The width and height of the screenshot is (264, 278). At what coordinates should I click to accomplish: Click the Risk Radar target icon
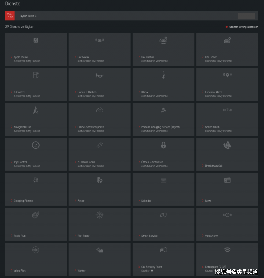coord(100,215)
